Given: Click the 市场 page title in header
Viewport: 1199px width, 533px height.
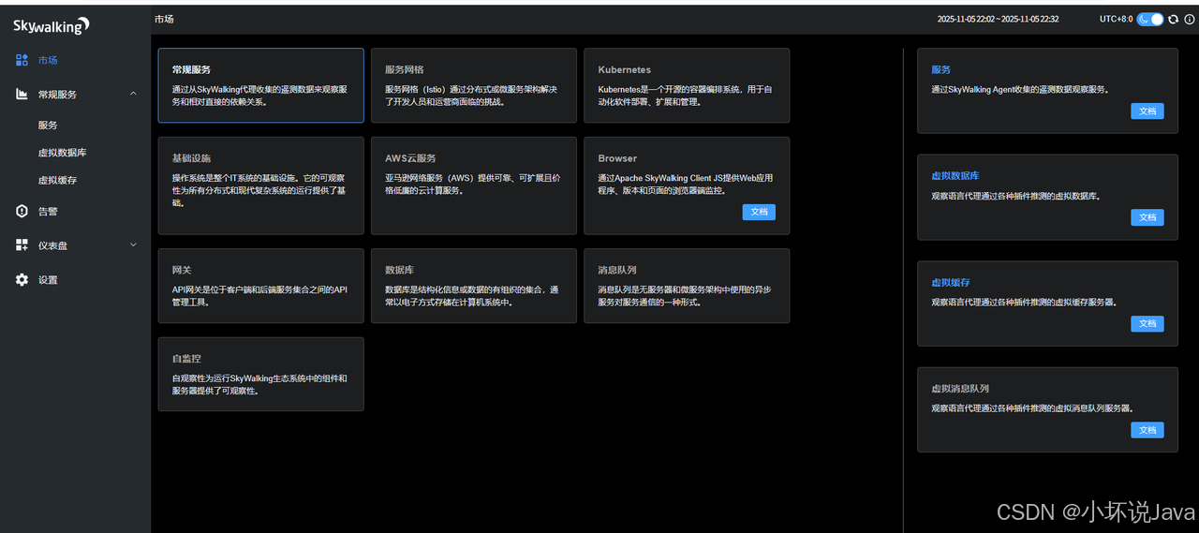Looking at the screenshot, I should 164,19.
